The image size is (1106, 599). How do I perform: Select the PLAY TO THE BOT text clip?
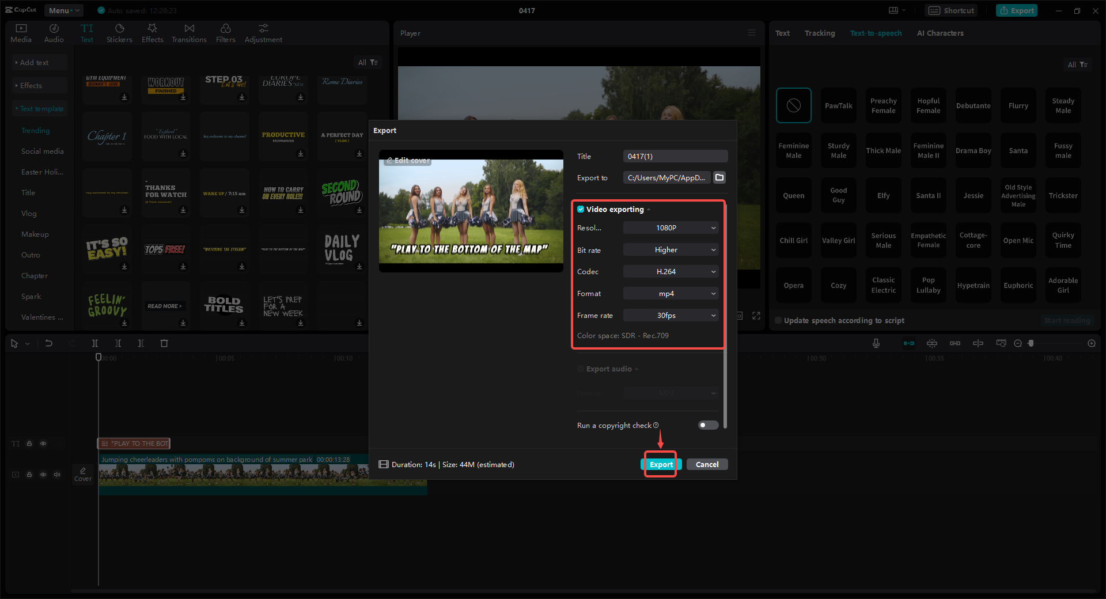[x=134, y=443]
